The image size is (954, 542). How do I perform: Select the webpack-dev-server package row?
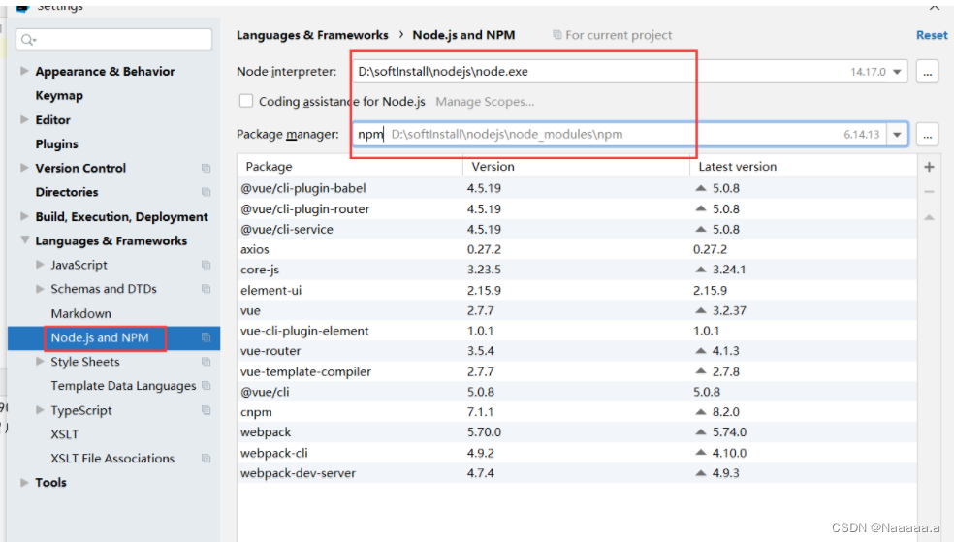tap(577, 472)
